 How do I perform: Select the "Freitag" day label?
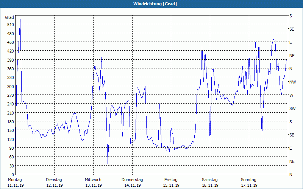(171, 180)
